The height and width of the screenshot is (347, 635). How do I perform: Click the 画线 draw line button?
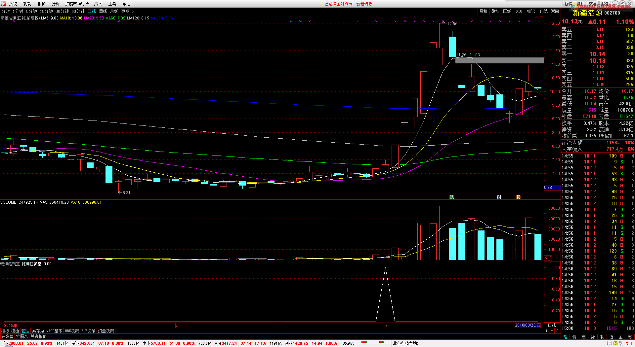[507, 11]
